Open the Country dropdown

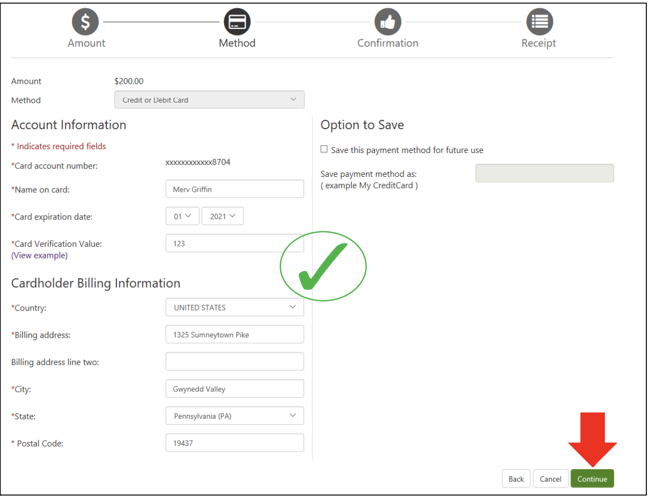coord(234,307)
